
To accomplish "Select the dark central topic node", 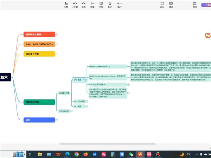I will (x=5, y=77).
